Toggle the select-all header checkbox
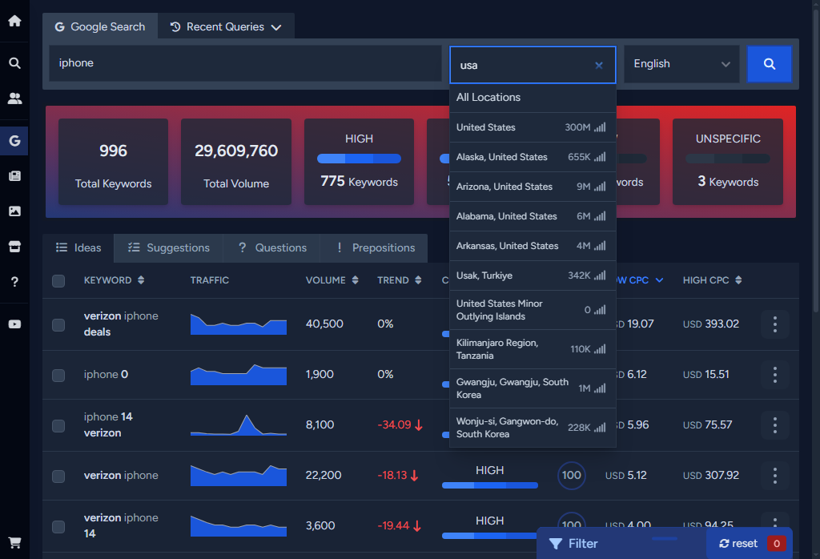This screenshot has height=559, width=820. (58, 281)
